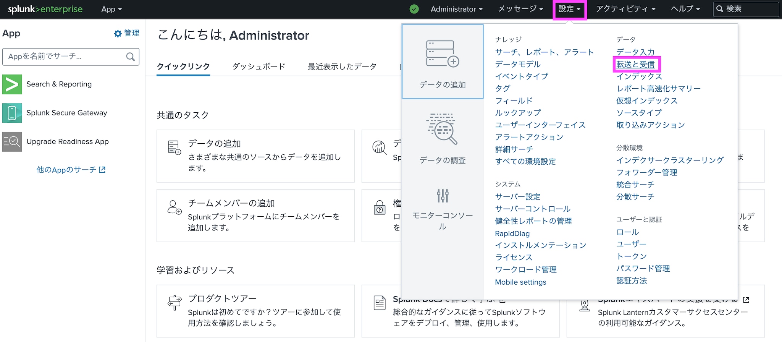Click the プロダクトツアー signpost icon
Screen dimensions: 782x342
pyautogui.click(x=175, y=303)
